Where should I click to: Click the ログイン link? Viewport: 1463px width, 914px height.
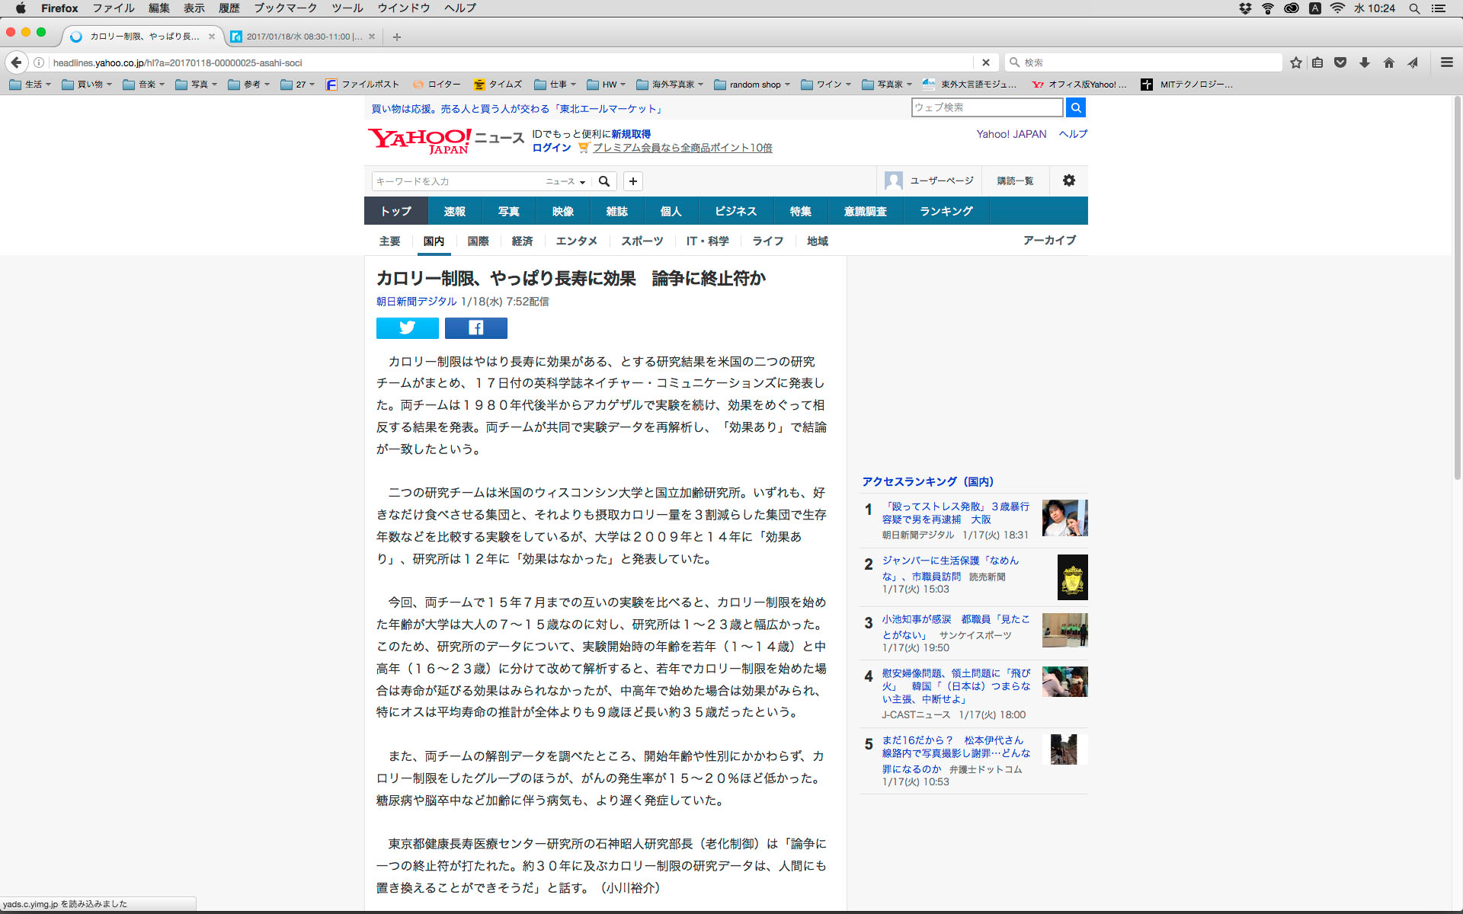[551, 148]
